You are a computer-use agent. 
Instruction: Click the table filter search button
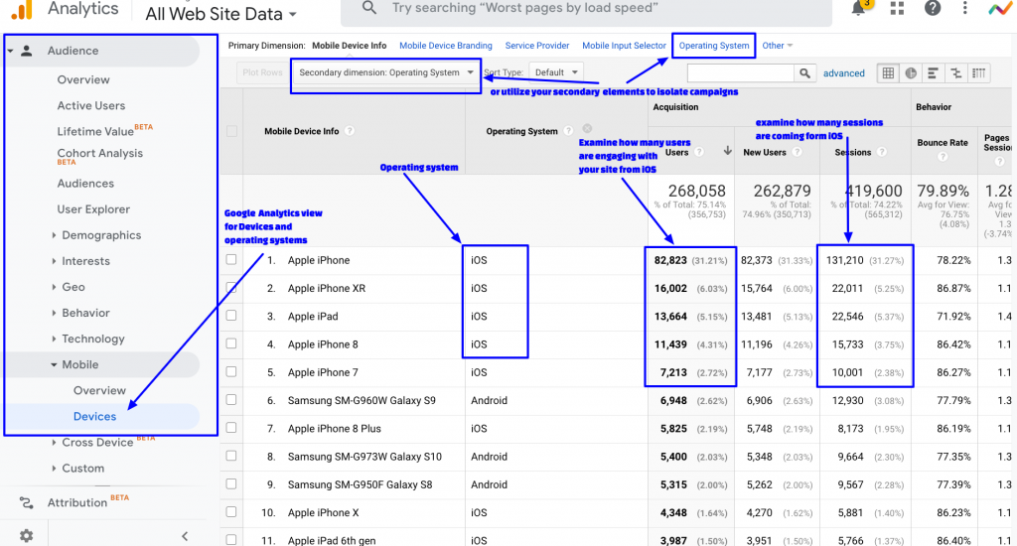(804, 73)
